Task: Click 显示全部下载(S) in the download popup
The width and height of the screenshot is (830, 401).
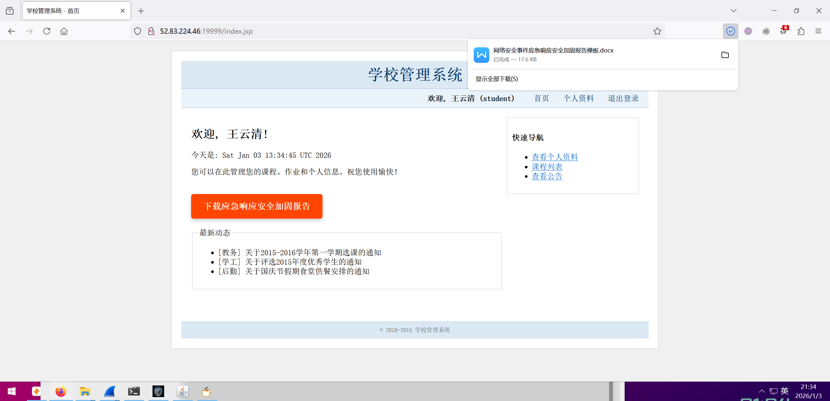Action: coord(496,79)
